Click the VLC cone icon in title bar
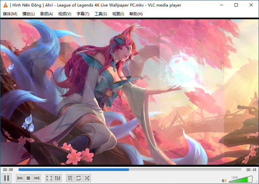The image size is (259, 184). tap(5, 5)
